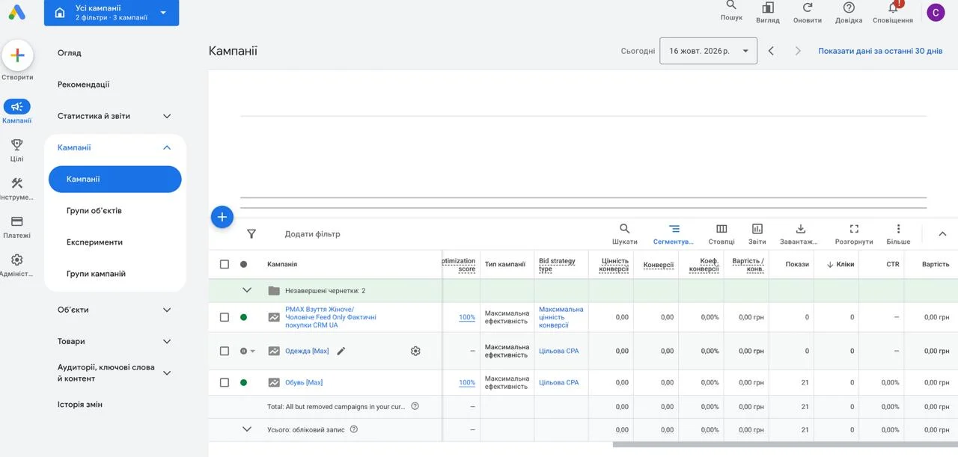Expand Статистика й звіти section
Viewport: 958px width, 457px height.
115,116
